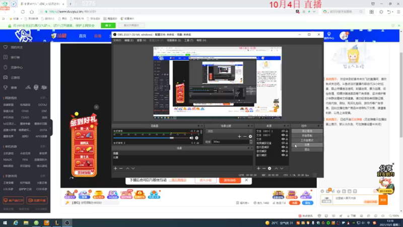Open OBS 文件(F) menu
This screenshot has height=227, width=403.
[117, 40]
